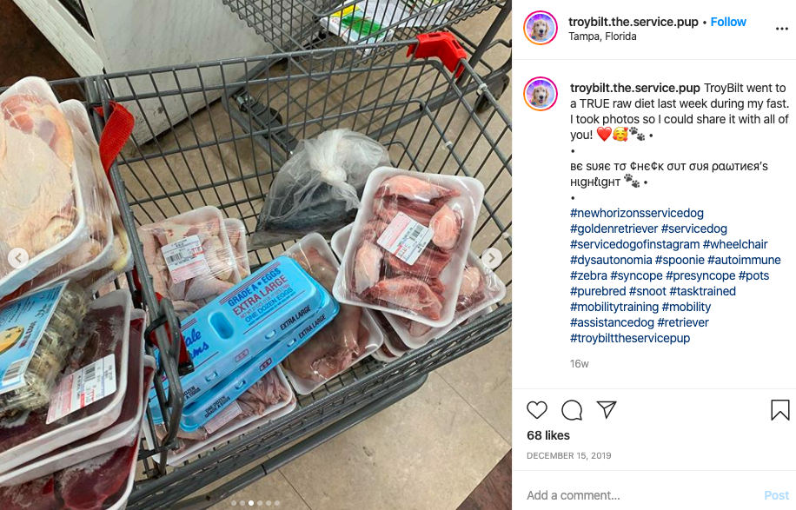View the 68 likes list

(548, 435)
